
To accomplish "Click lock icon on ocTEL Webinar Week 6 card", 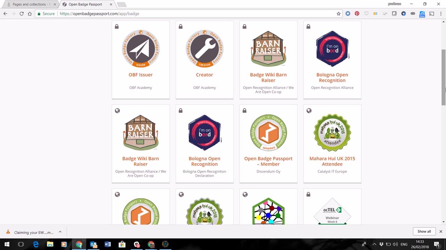I will tap(308, 194).
